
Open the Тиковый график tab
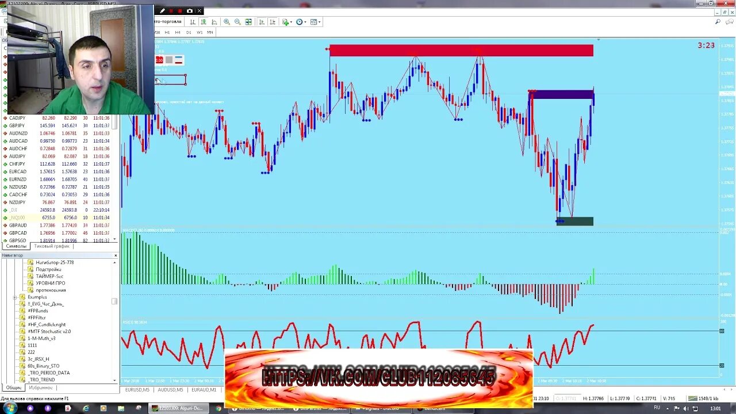coord(52,246)
